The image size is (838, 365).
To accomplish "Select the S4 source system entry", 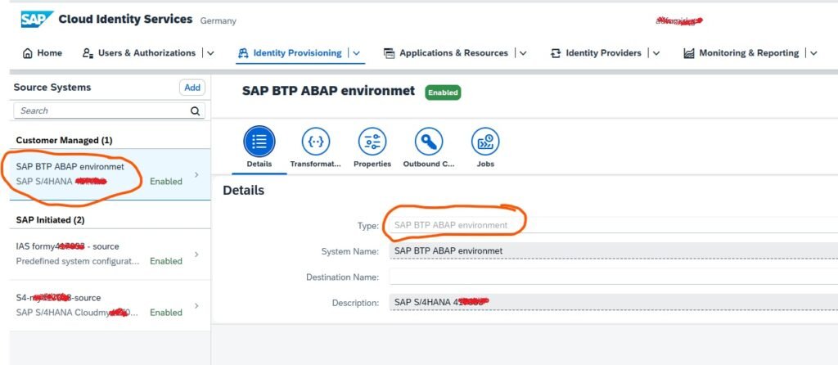I will pyautogui.click(x=110, y=305).
